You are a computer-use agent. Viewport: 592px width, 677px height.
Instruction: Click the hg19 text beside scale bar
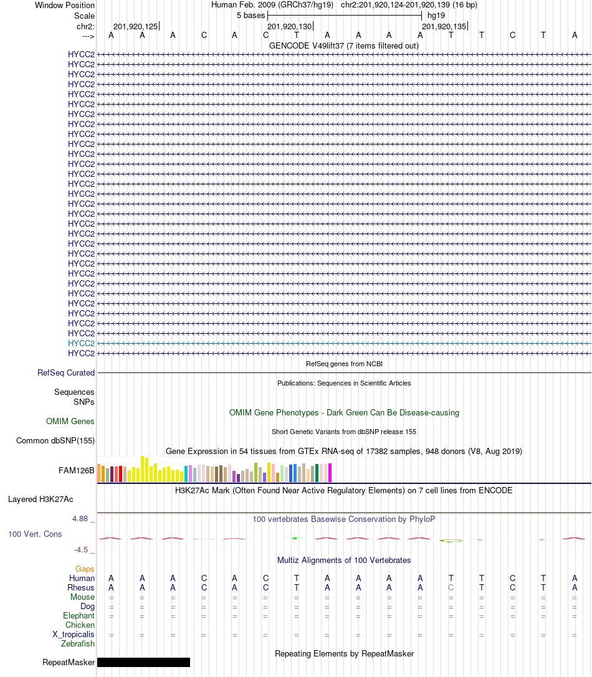pos(436,16)
